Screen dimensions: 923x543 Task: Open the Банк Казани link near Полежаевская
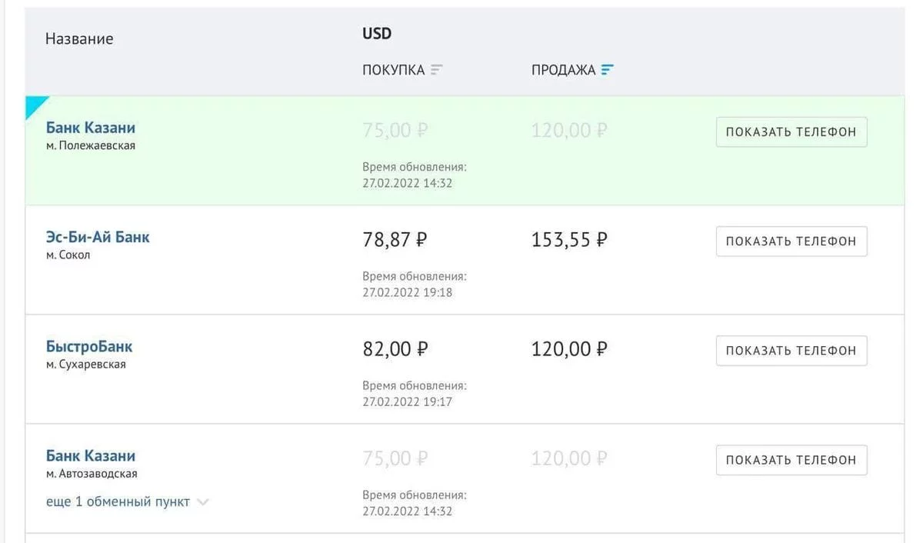(91, 128)
